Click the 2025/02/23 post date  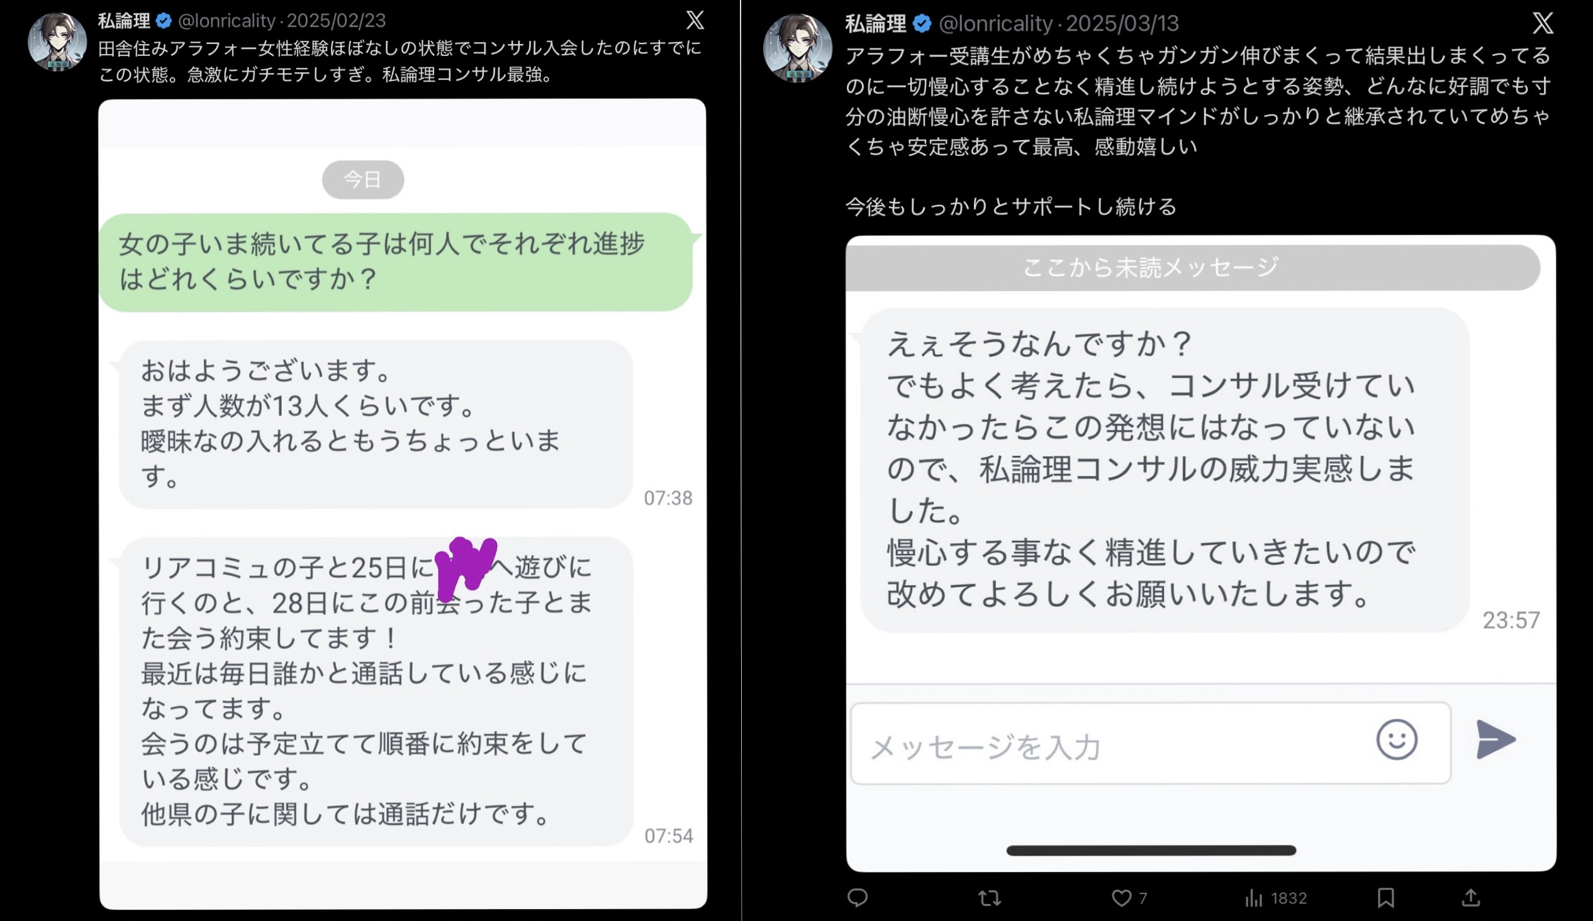click(x=337, y=21)
